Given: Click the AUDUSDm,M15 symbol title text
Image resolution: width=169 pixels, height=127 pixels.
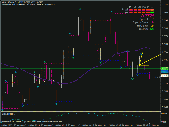Looking at the screenshot, I should pyautogui.click(x=9, y=2).
